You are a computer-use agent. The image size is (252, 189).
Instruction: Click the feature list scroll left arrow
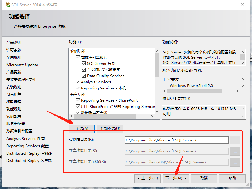71,116
